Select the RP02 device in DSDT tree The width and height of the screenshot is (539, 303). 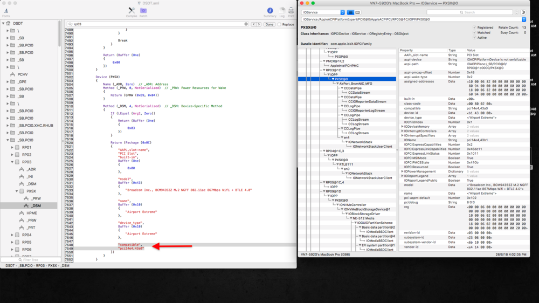click(x=23, y=155)
